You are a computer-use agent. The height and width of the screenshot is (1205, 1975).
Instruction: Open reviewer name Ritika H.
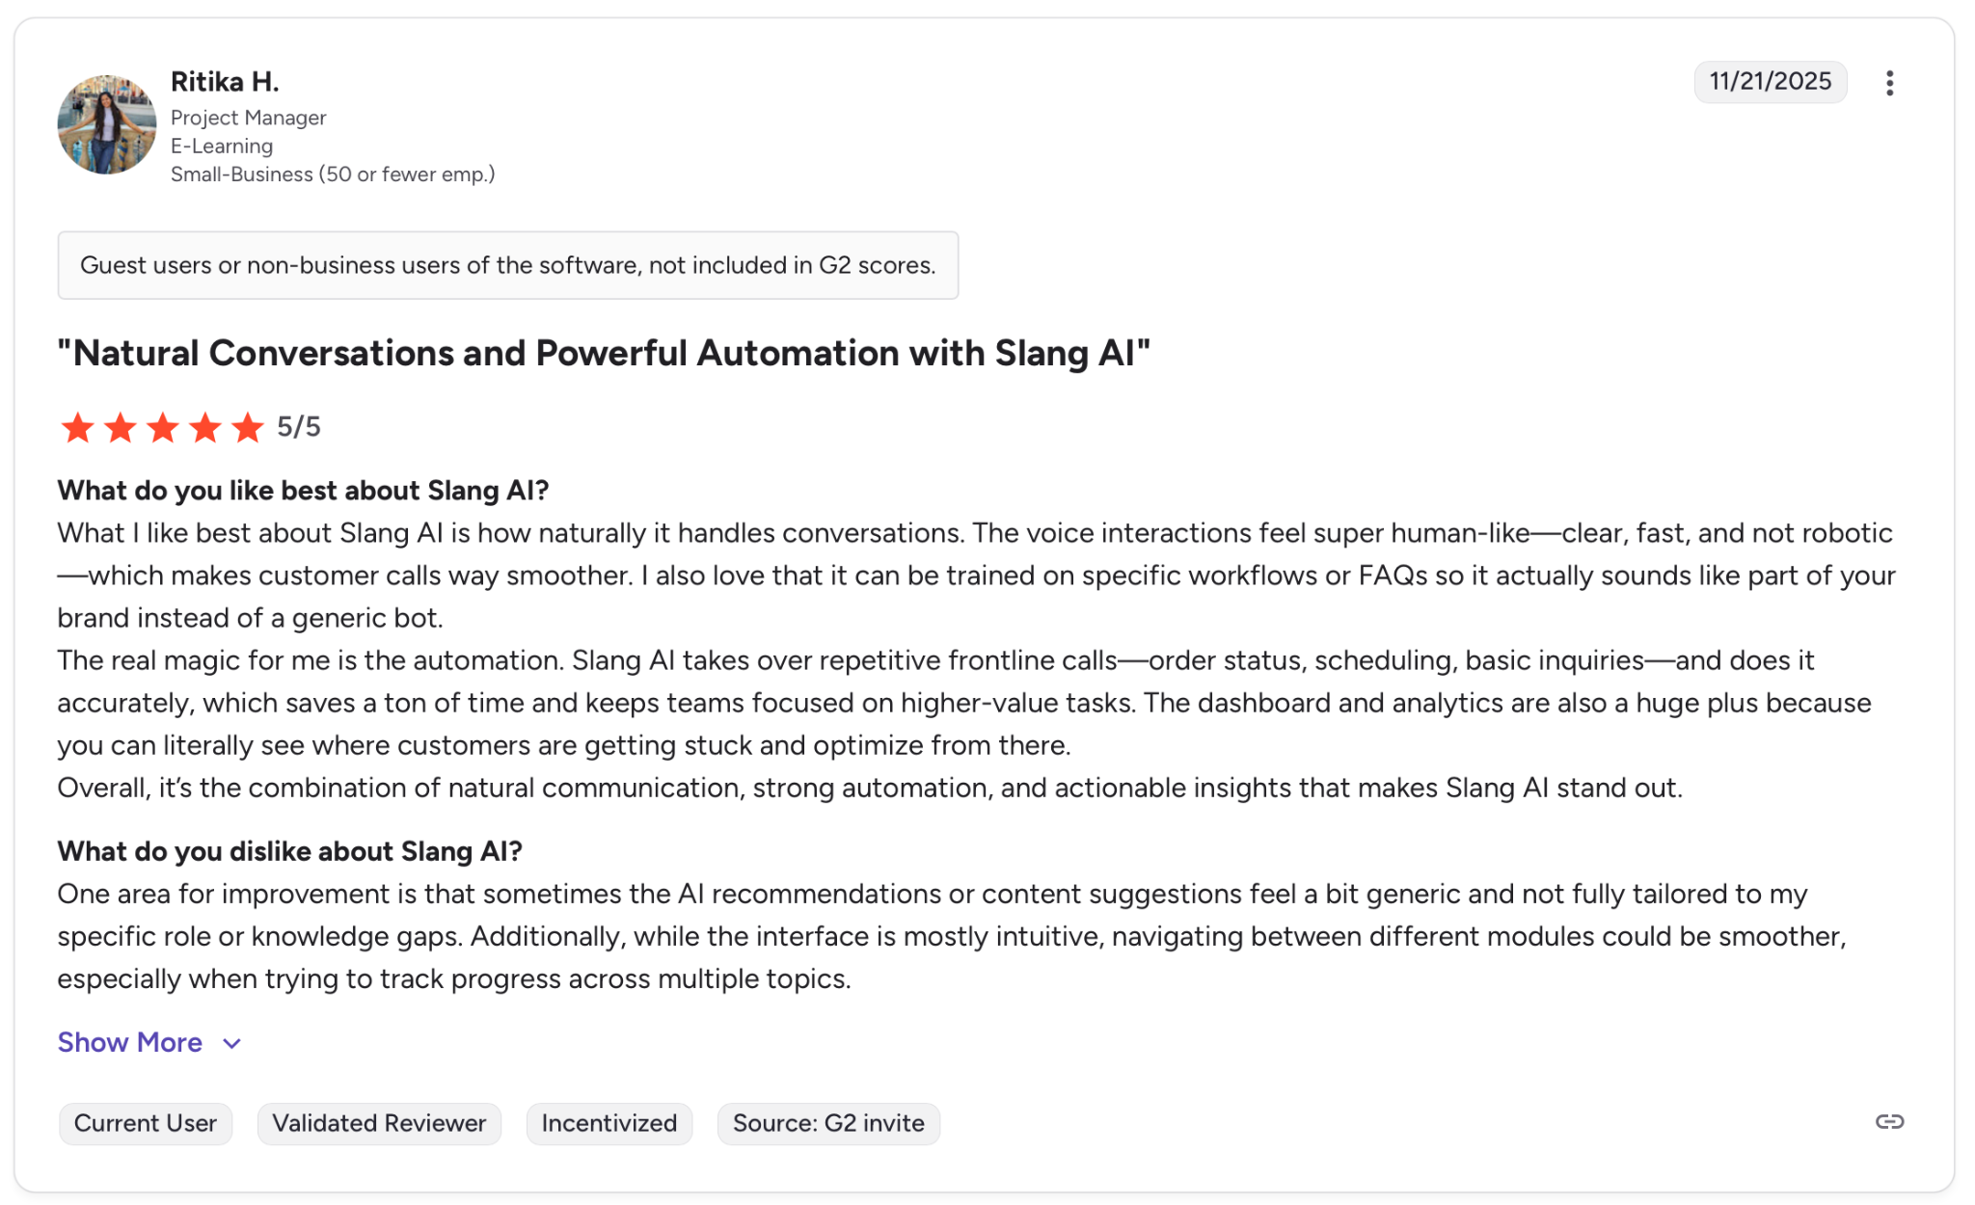(x=225, y=82)
